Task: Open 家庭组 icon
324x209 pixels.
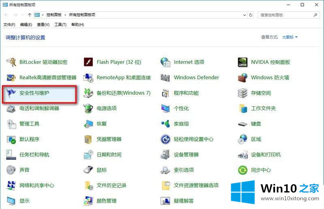Action: coord(165,124)
